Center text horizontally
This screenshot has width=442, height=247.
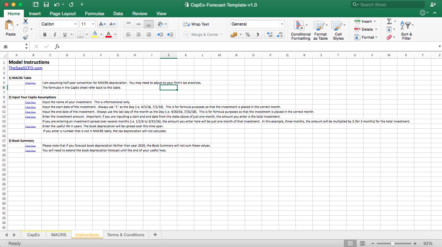pos(139,34)
